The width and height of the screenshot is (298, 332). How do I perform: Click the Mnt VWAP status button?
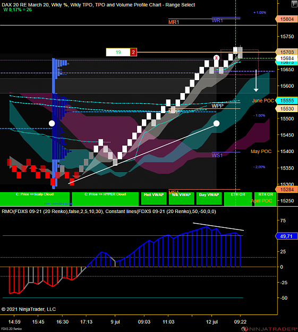coord(154,198)
